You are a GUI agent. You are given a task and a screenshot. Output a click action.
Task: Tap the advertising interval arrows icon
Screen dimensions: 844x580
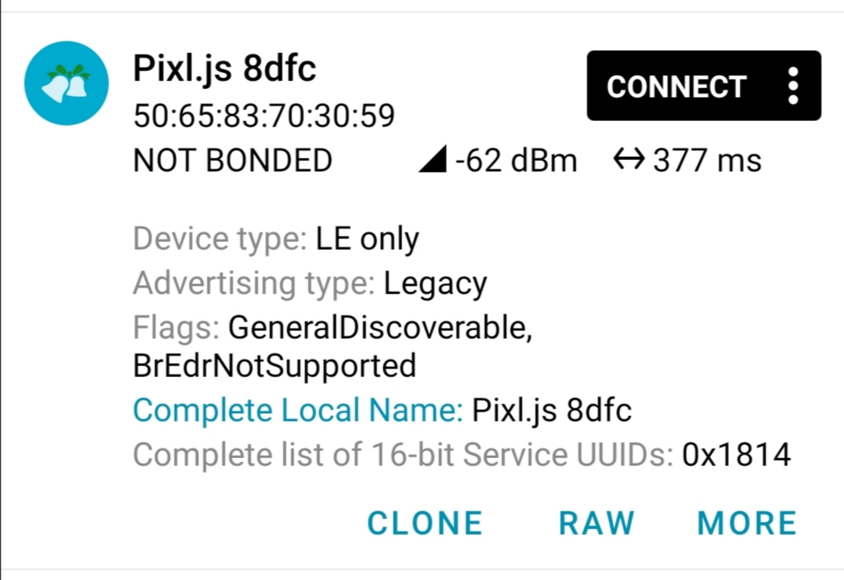(628, 159)
